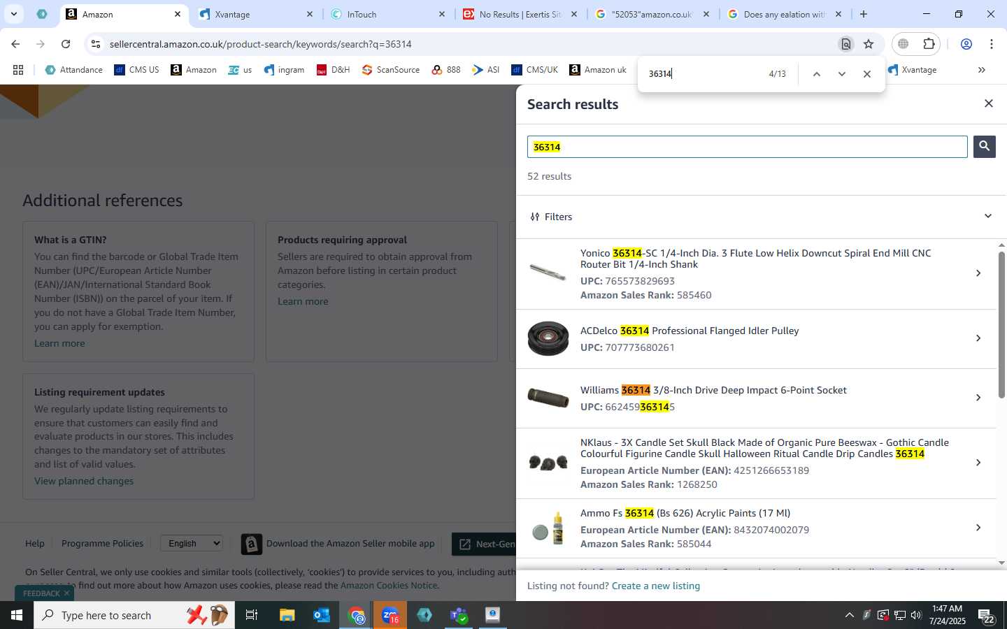Open the Apps grid bookmark icon
Viewport: 1007px width, 629px height.
click(x=18, y=70)
